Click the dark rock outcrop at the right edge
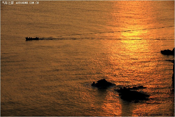This screenshot has width=175, height=117. (168, 52)
